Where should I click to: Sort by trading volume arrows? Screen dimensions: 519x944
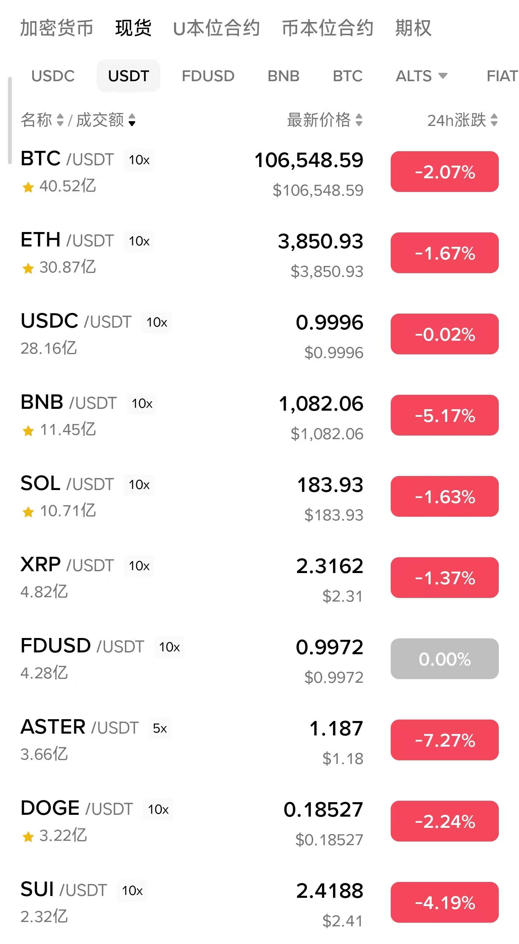click(132, 120)
